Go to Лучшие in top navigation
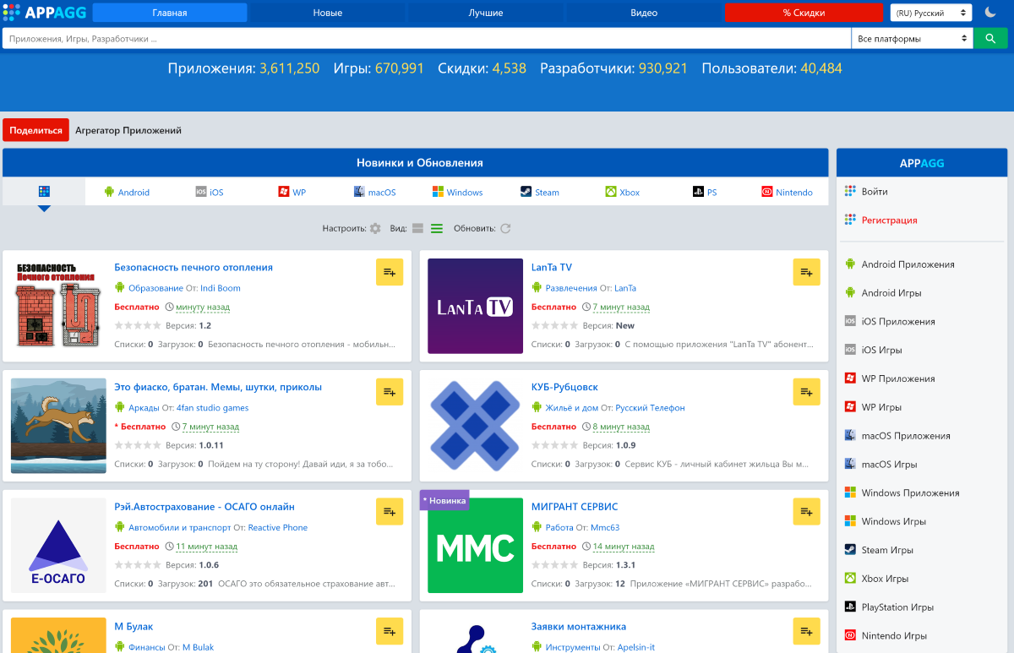The width and height of the screenshot is (1014, 653). 486,13
